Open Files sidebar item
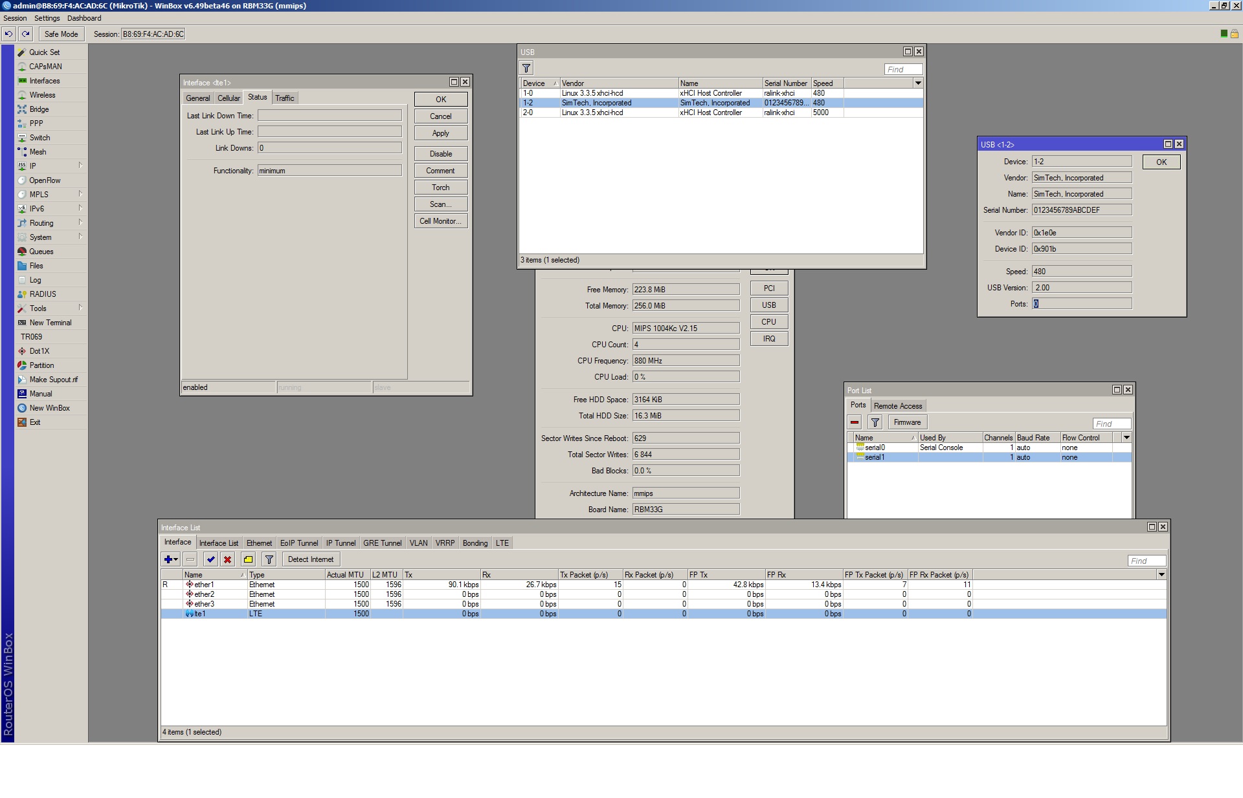Screen dimensions: 1243x798 pos(36,266)
